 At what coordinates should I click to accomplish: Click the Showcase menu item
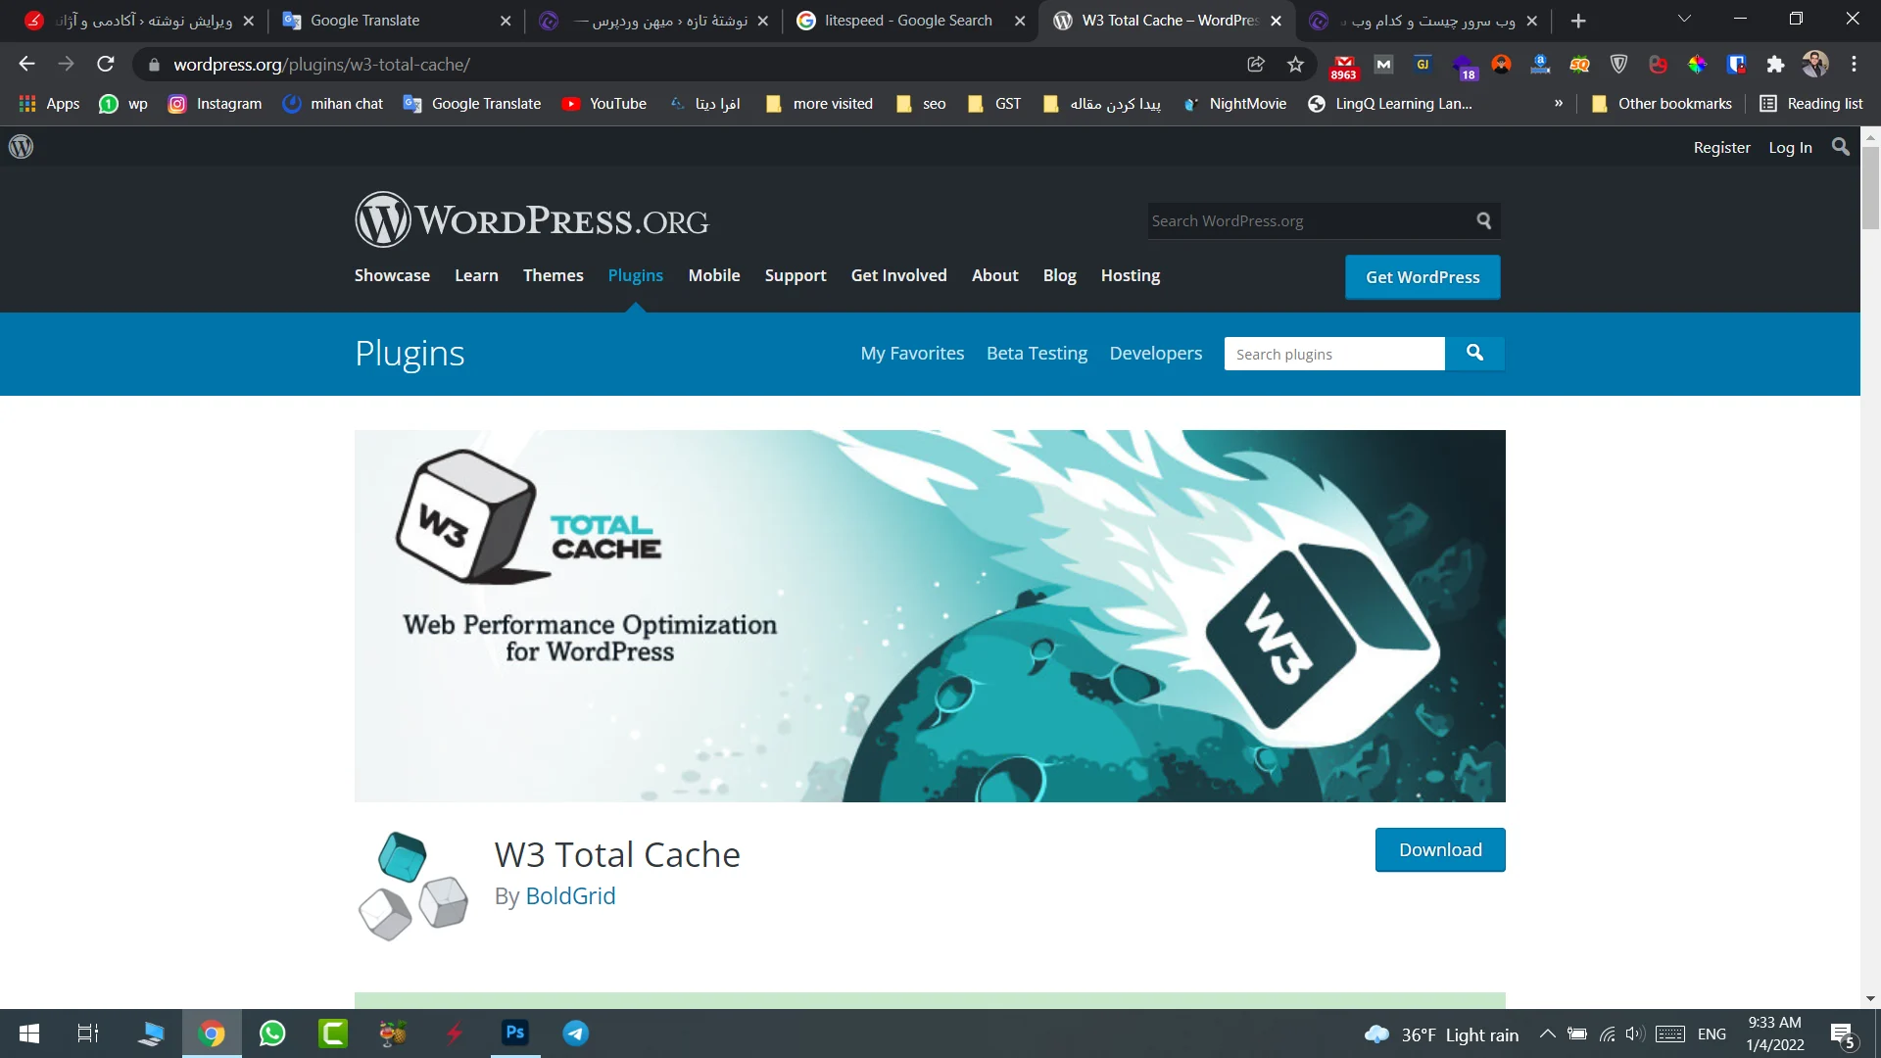point(392,275)
